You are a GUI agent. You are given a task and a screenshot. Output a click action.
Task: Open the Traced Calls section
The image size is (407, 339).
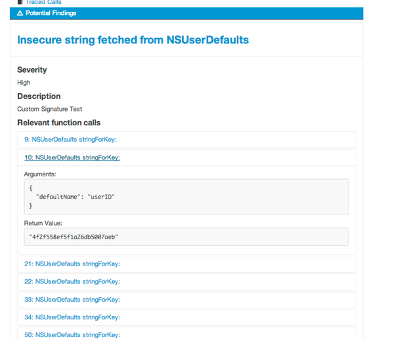pos(43,3)
